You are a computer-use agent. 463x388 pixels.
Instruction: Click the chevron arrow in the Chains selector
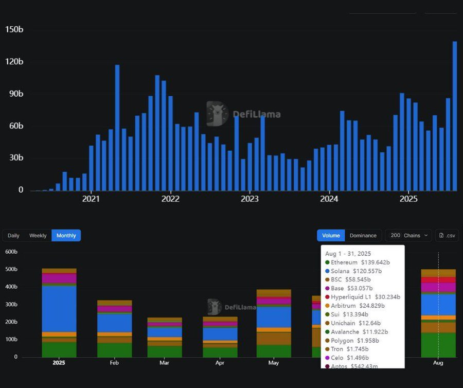tap(425, 236)
